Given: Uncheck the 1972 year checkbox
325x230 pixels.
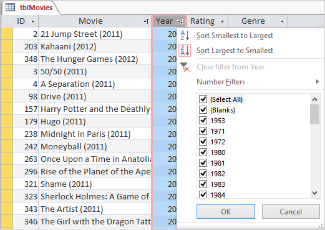Looking at the screenshot, I should coord(203,142).
